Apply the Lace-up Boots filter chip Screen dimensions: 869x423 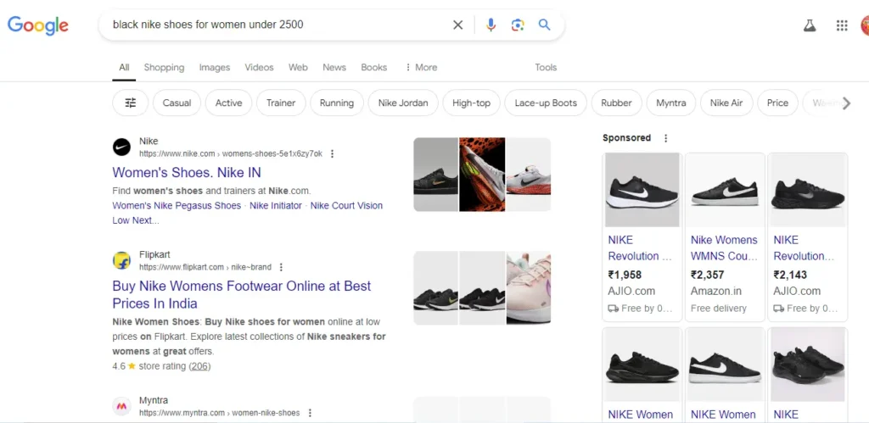click(546, 103)
